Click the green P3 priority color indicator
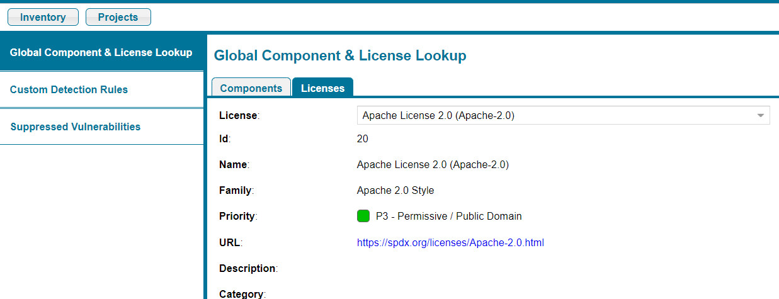Viewport: 779px width, 299px height. pyautogui.click(x=363, y=216)
